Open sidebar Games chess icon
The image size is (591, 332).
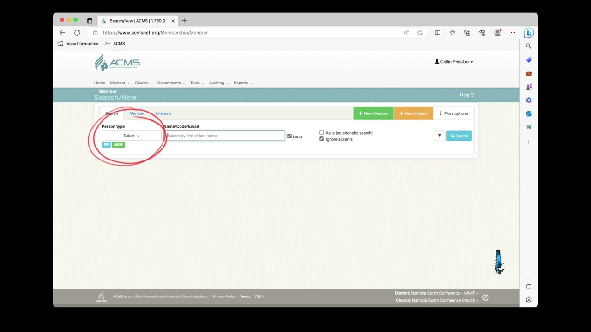pos(529,87)
